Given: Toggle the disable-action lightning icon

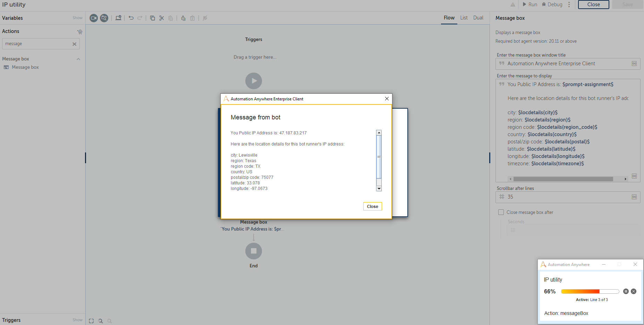Looking at the screenshot, I should [205, 18].
